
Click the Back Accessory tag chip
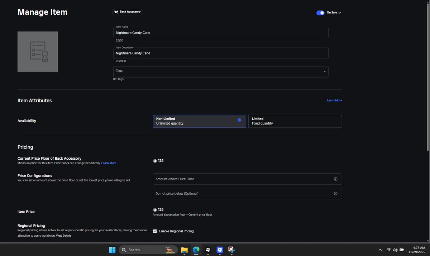(128, 12)
